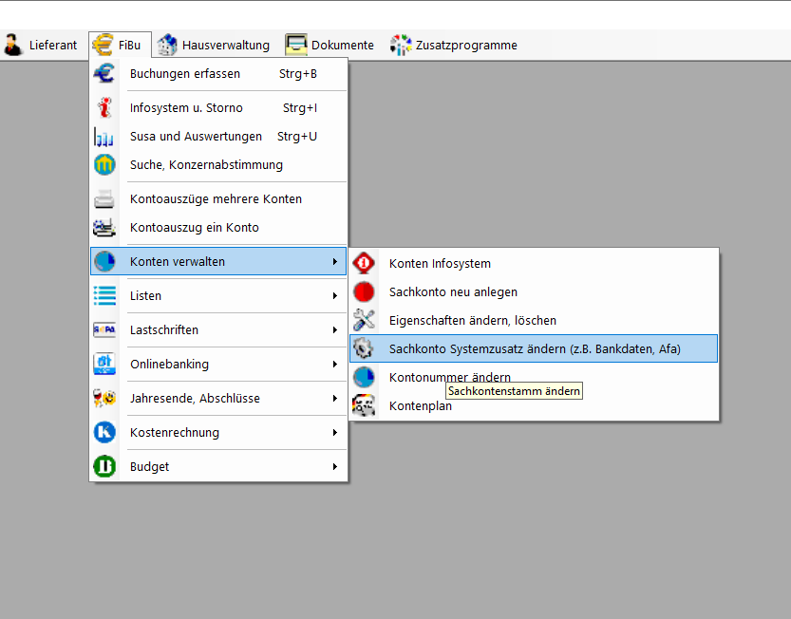Click the red Infosystem u. Storno icon
This screenshot has height=619, width=791.
point(104,108)
